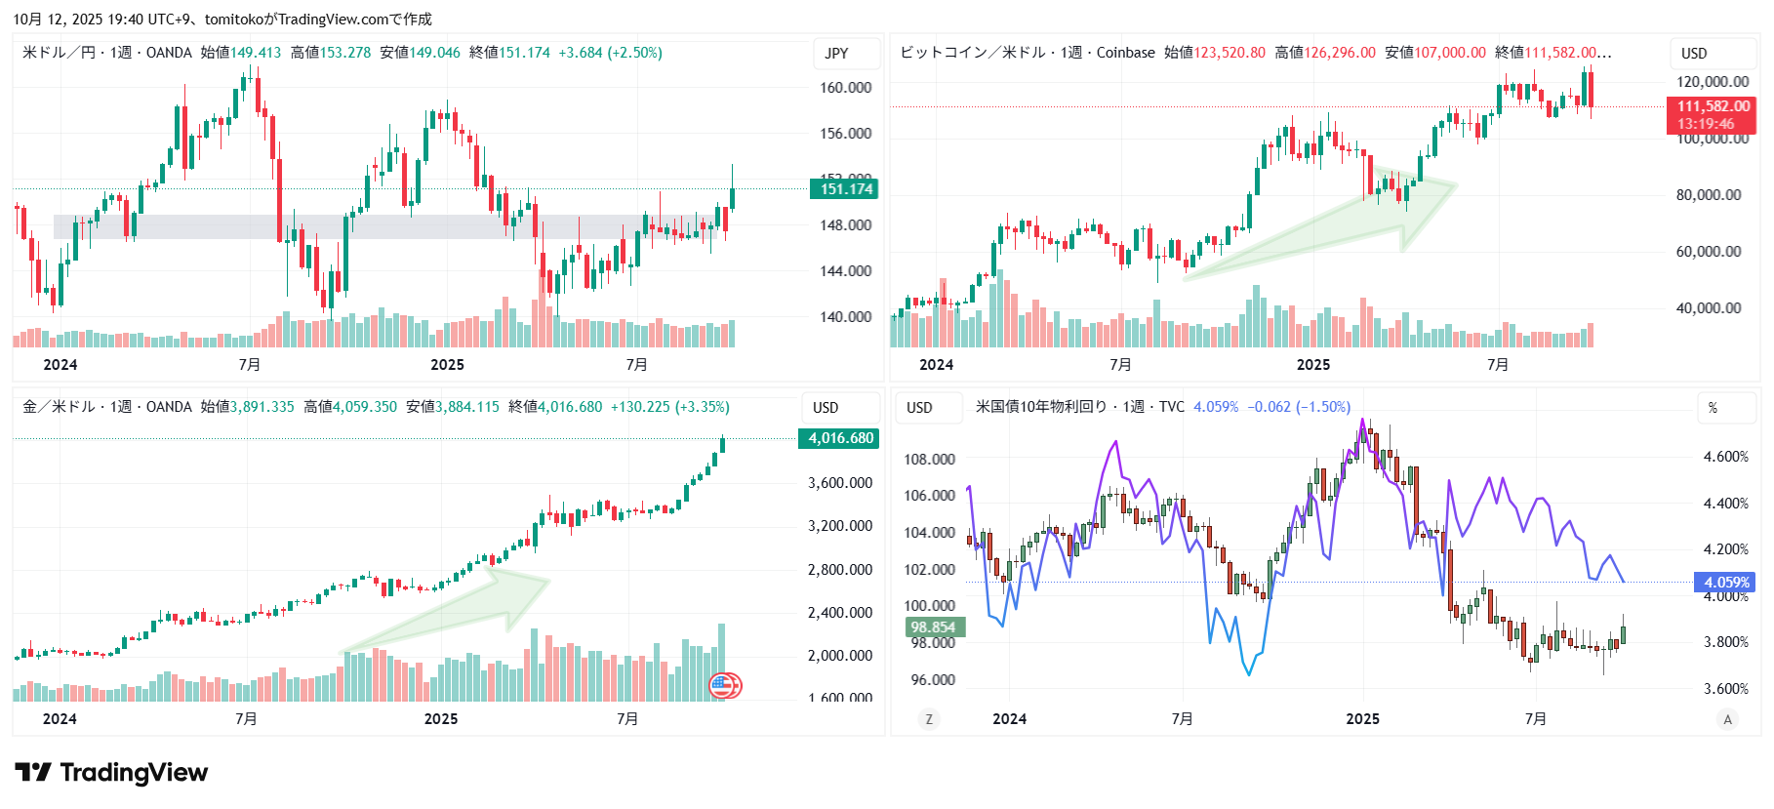Open the USD currency selector on Bitcoin chart

(1694, 54)
